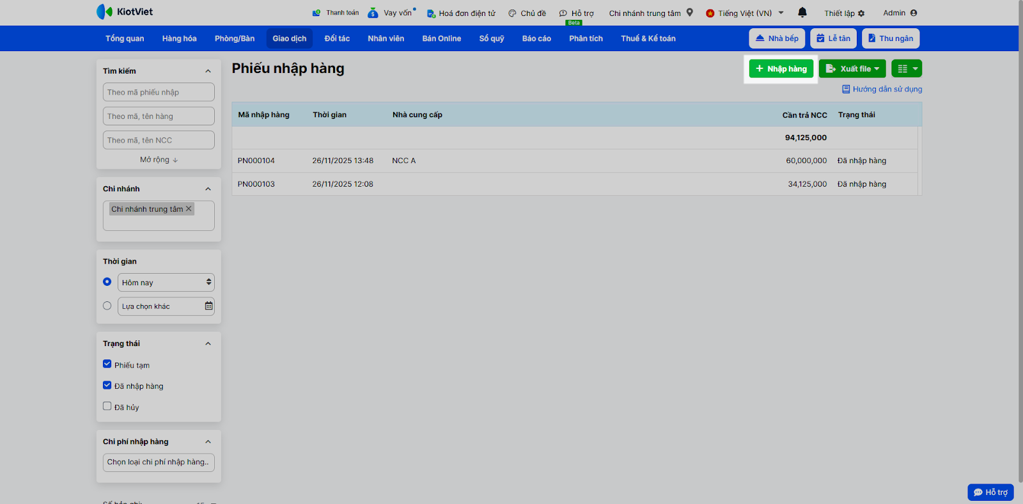1023x504 pixels.
Task: Open the Hôm nay time dropdown
Action: (166, 282)
